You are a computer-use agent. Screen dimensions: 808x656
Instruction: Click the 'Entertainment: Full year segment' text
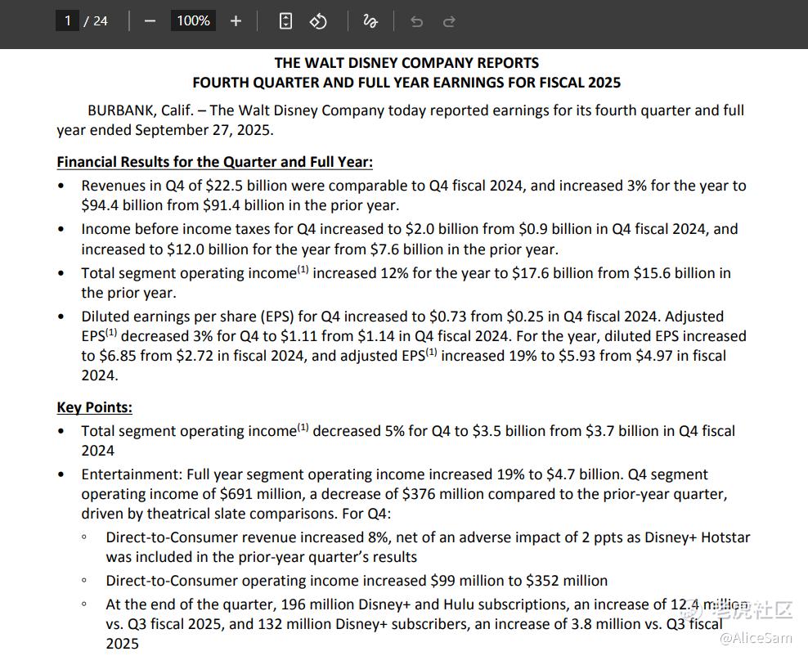pos(192,474)
